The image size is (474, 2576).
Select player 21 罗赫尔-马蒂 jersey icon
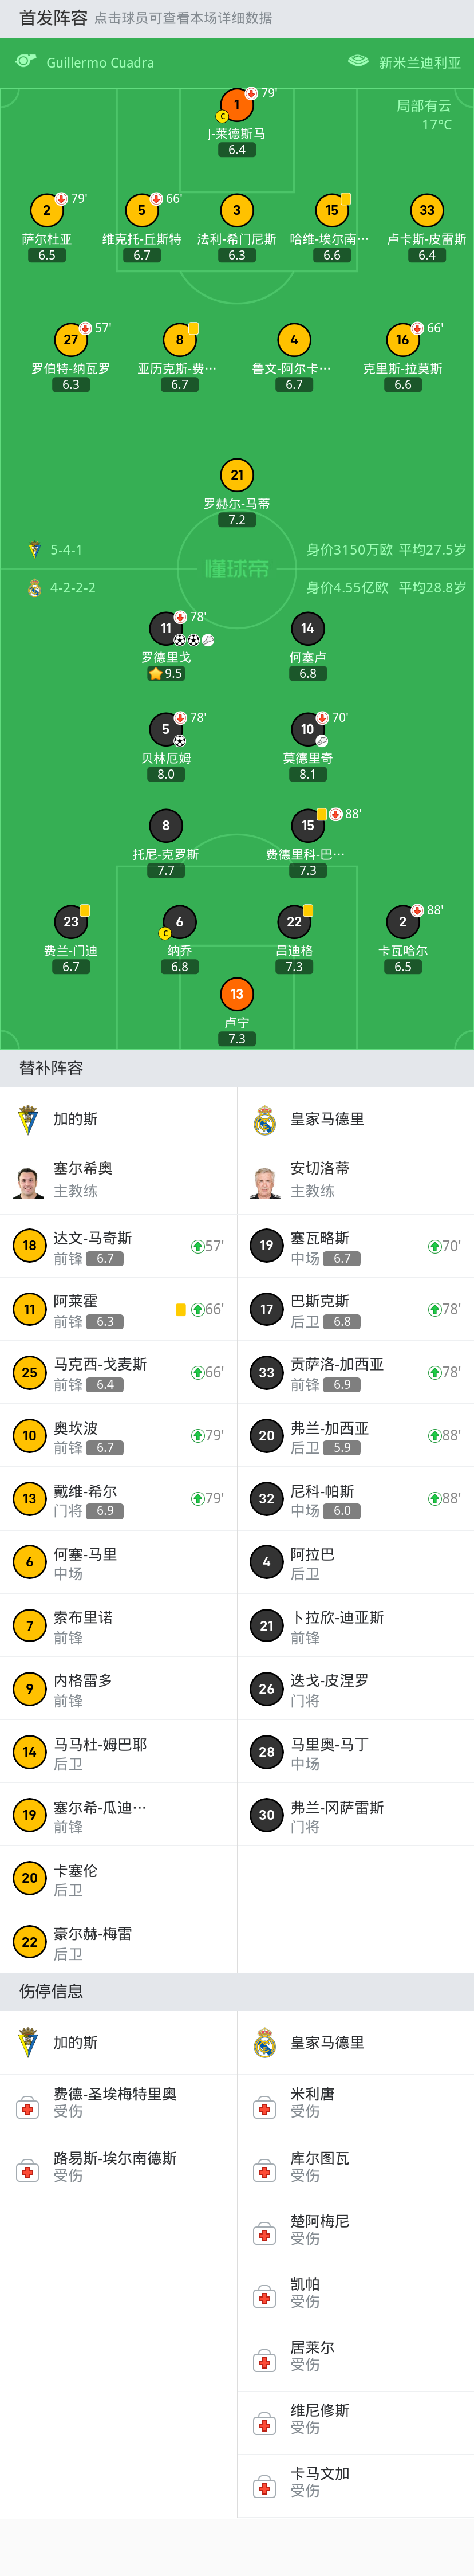coord(237,475)
